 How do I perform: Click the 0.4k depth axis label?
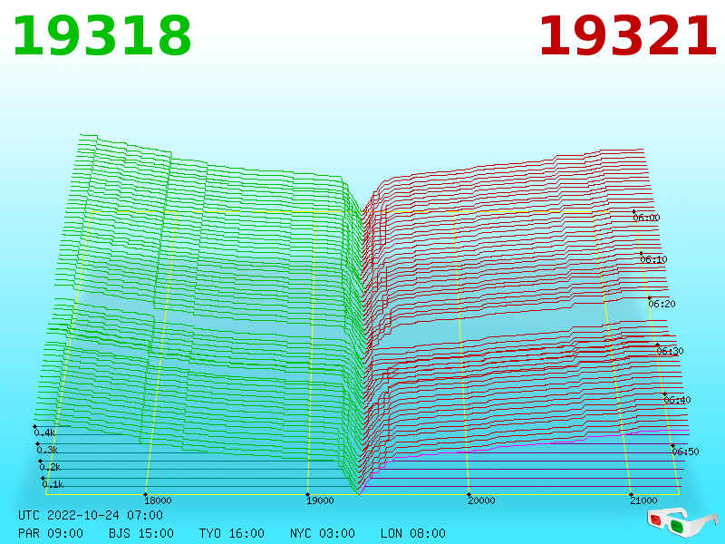[44, 433]
